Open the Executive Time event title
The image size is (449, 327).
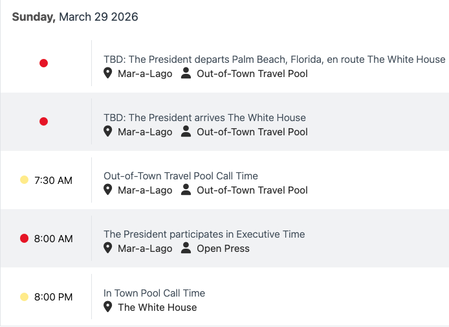(204, 234)
